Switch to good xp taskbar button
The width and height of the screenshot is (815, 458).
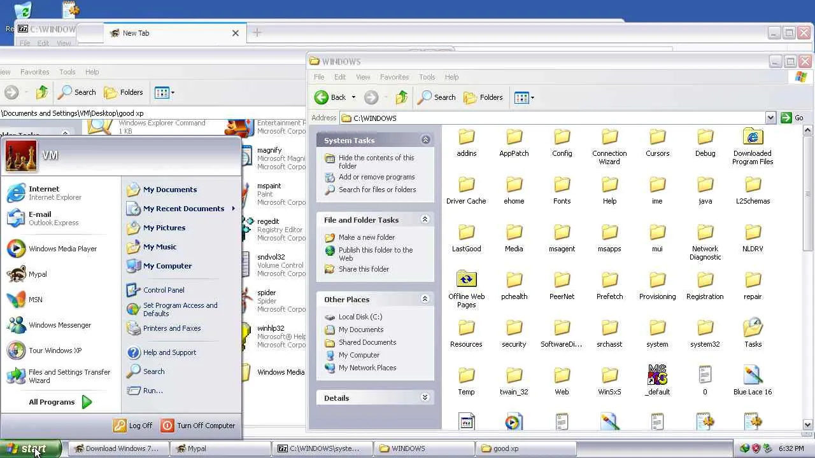(x=527, y=448)
